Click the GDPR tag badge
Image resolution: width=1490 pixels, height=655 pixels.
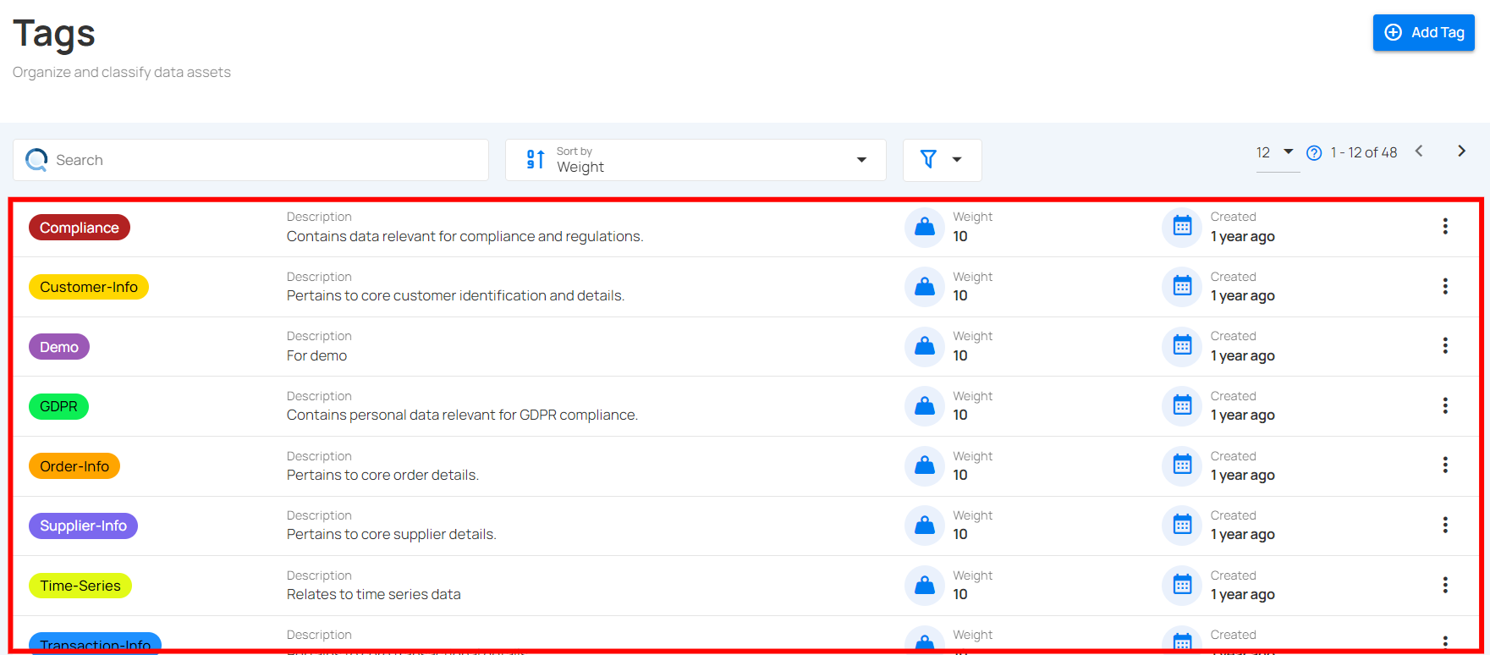58,406
